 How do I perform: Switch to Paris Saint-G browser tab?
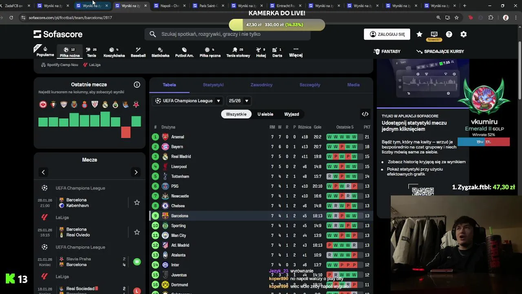208,6
